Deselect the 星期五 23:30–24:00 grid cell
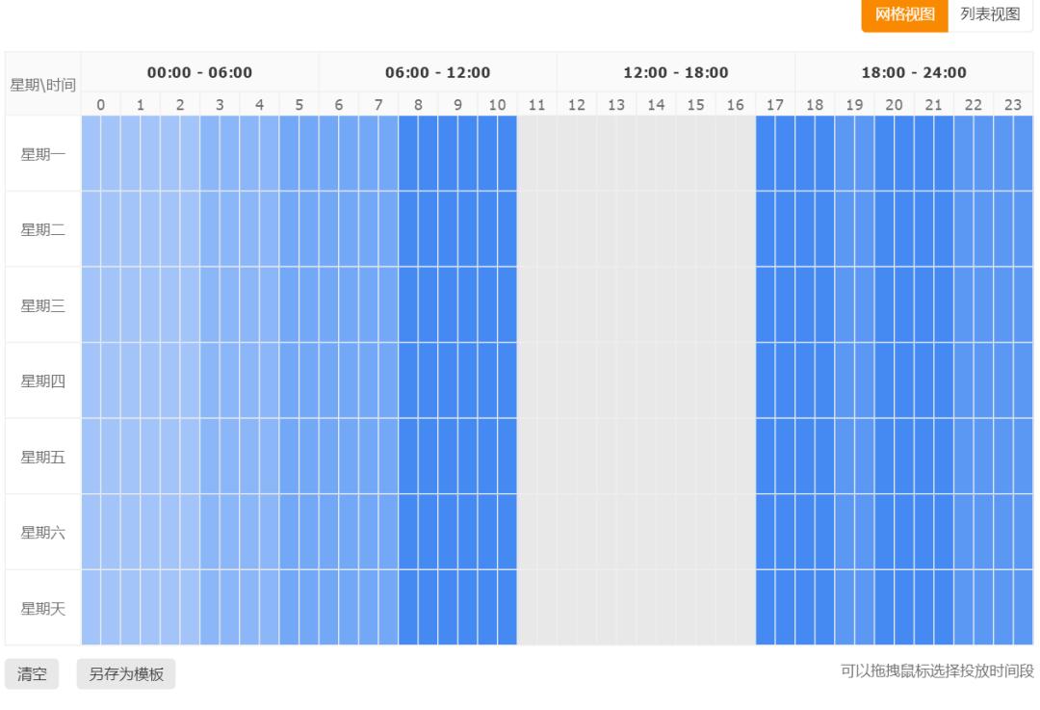 (1023, 457)
